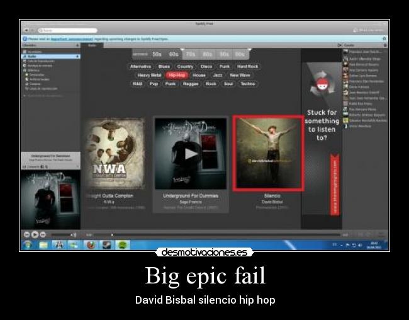Enable the Pop genre
The width and height of the screenshot is (409, 320).
click(154, 84)
